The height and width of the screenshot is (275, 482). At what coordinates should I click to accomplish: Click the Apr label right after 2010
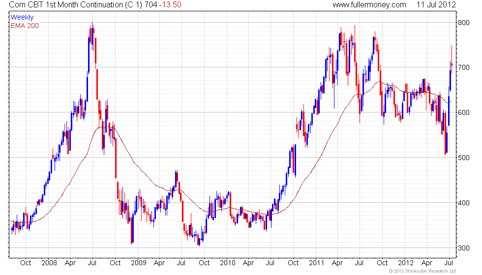coord(248,263)
